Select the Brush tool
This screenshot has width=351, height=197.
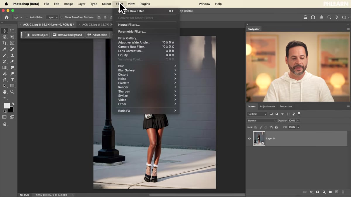pyautogui.click(x=4, y=55)
